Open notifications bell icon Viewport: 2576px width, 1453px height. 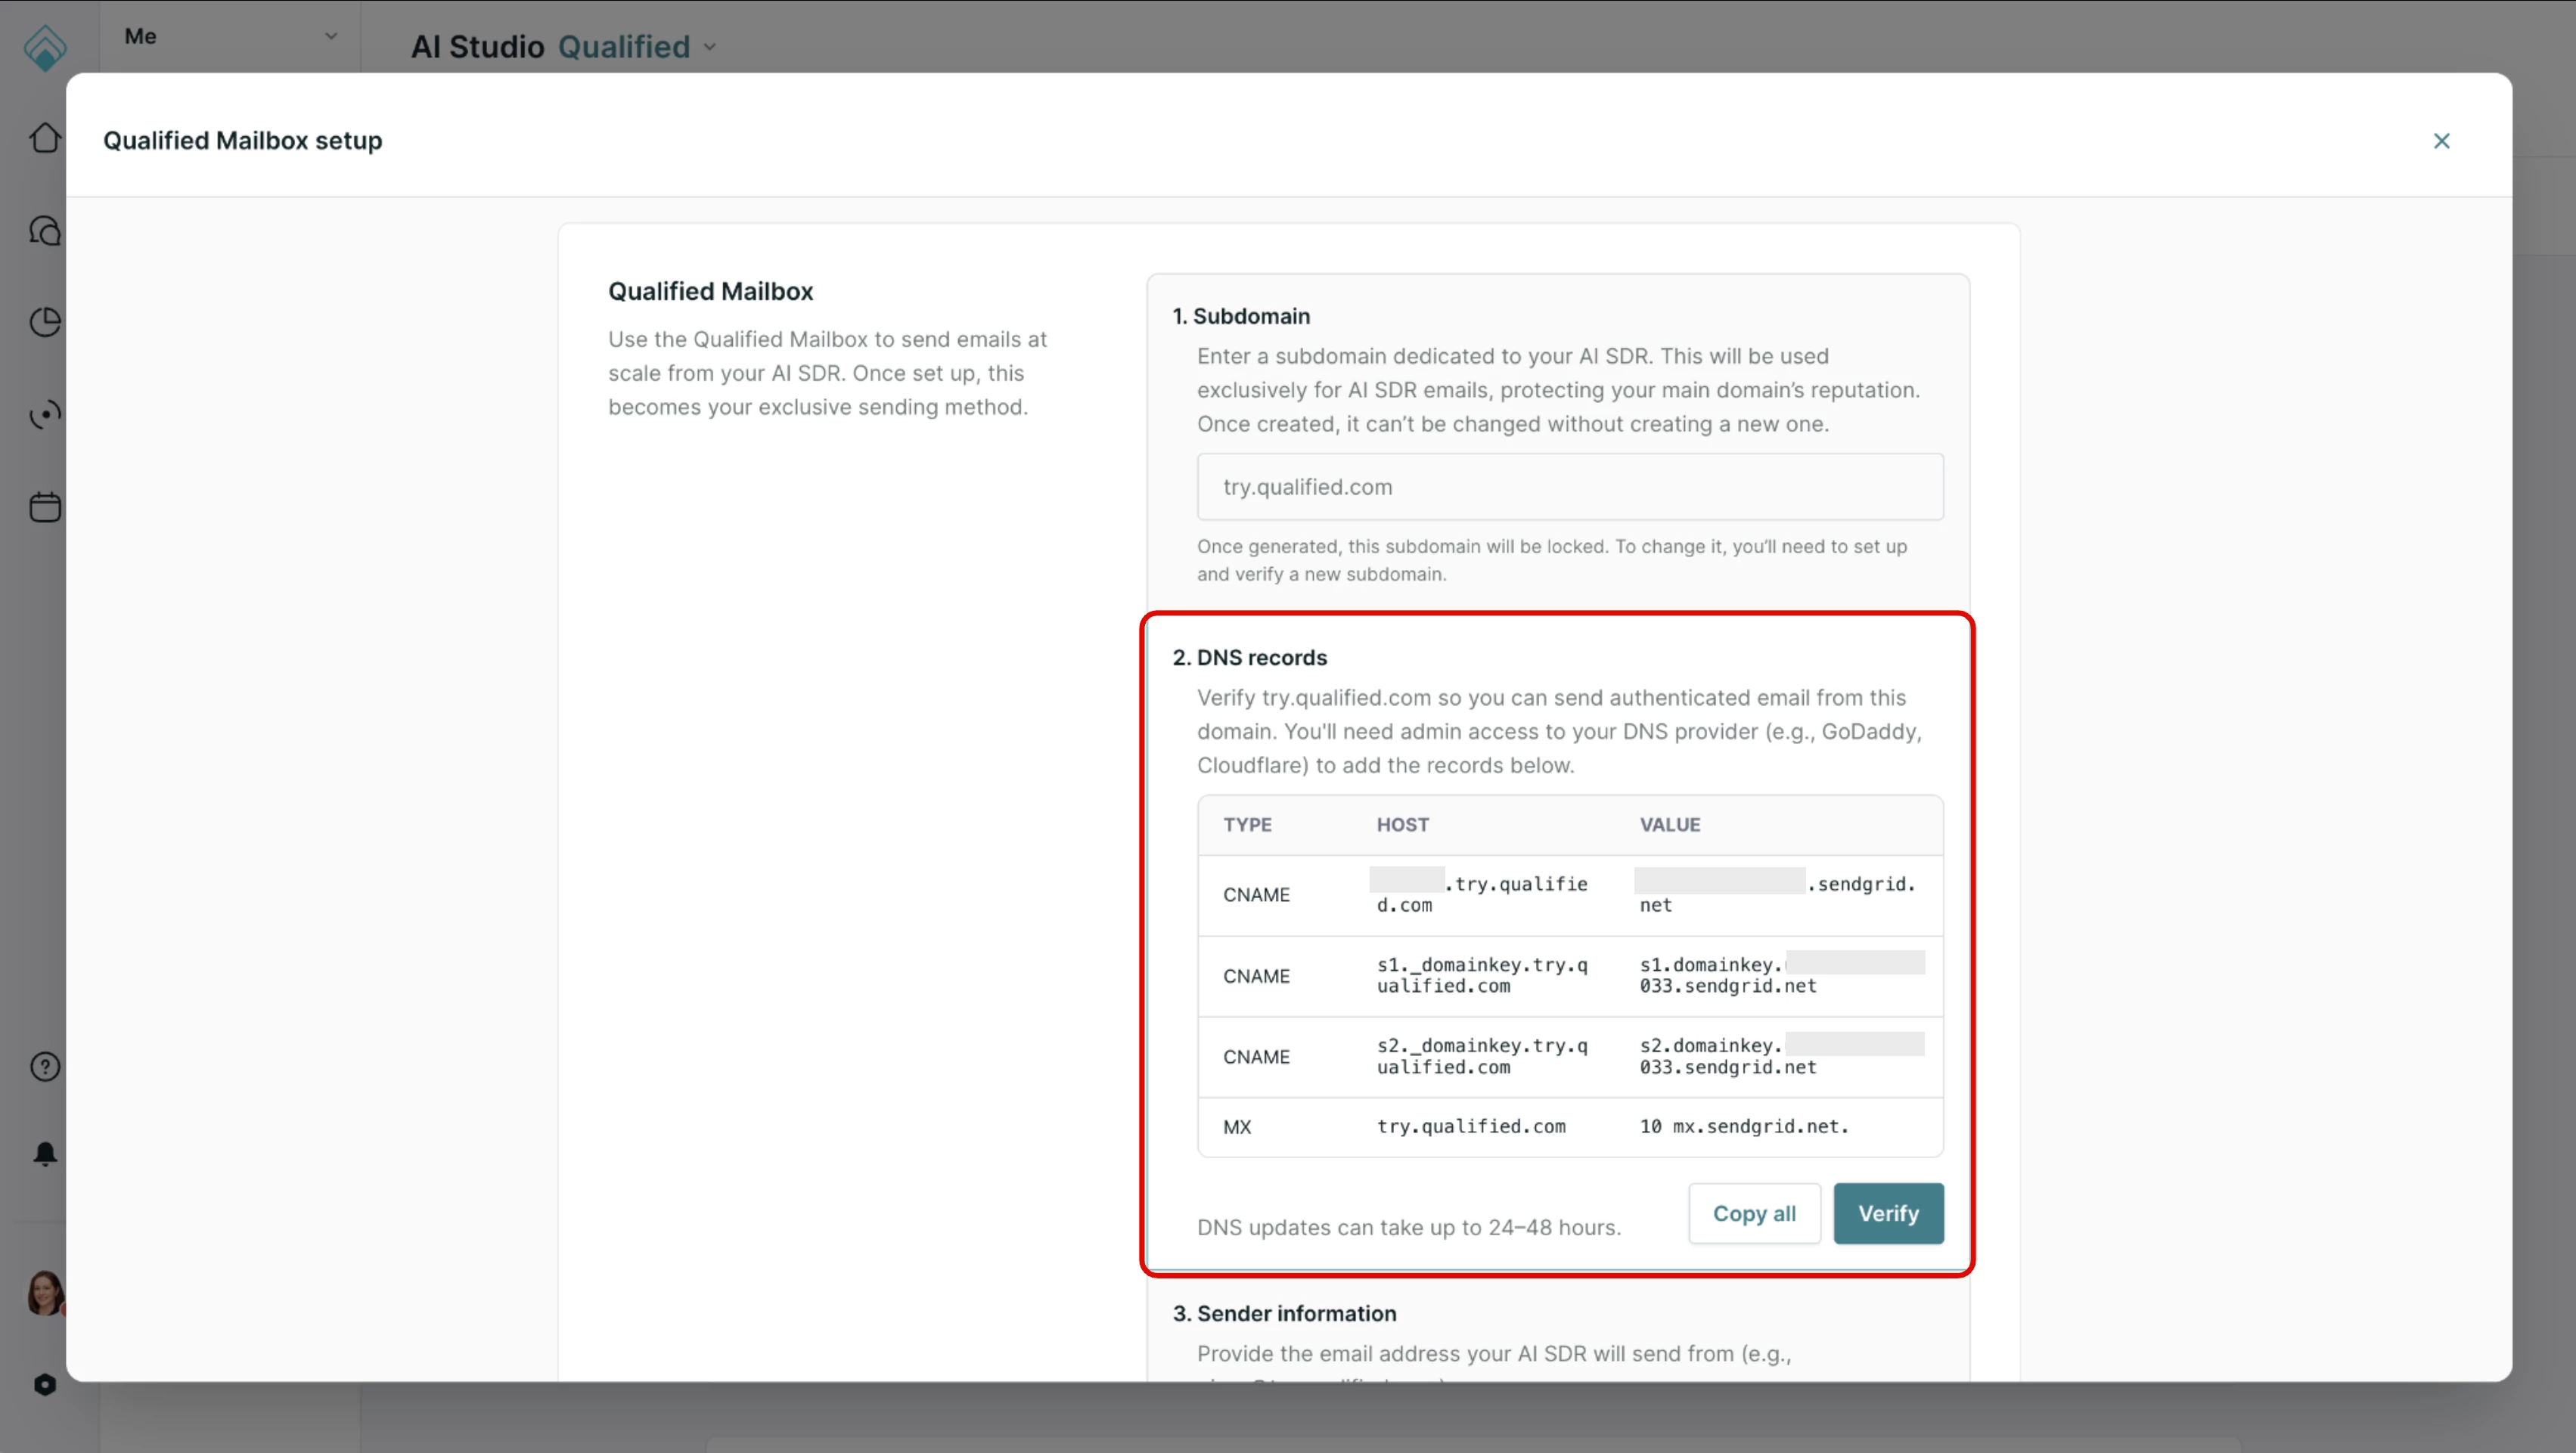(45, 1154)
